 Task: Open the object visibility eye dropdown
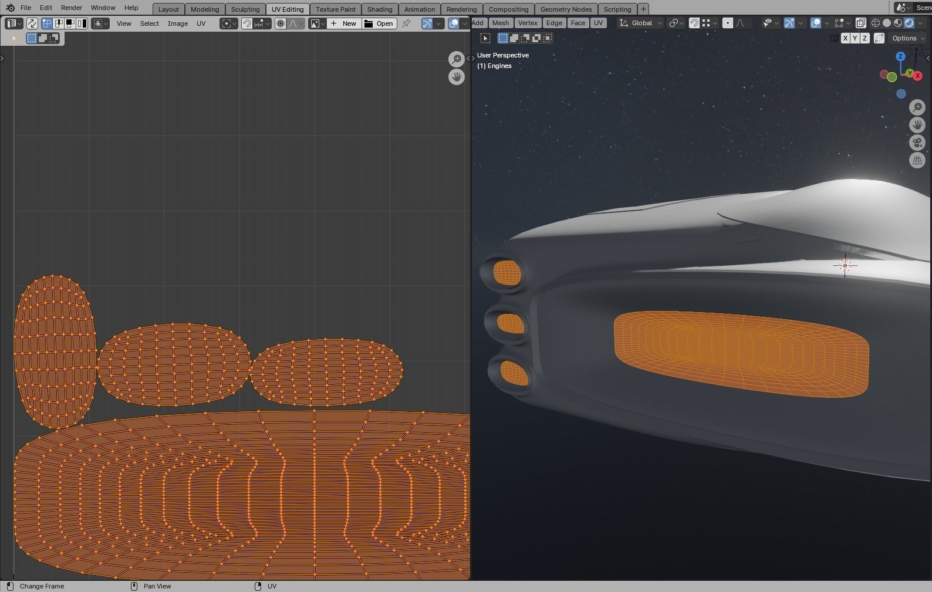pyautogui.click(x=770, y=23)
